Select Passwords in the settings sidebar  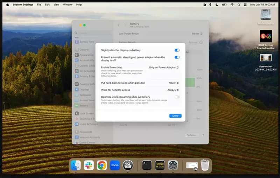(x=93, y=132)
